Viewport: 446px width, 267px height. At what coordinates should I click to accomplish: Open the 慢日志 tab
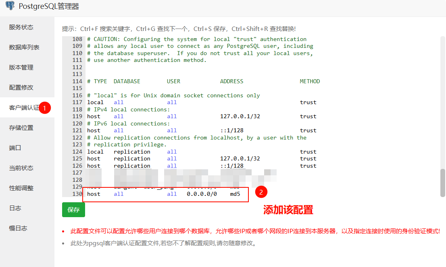coord(18,228)
